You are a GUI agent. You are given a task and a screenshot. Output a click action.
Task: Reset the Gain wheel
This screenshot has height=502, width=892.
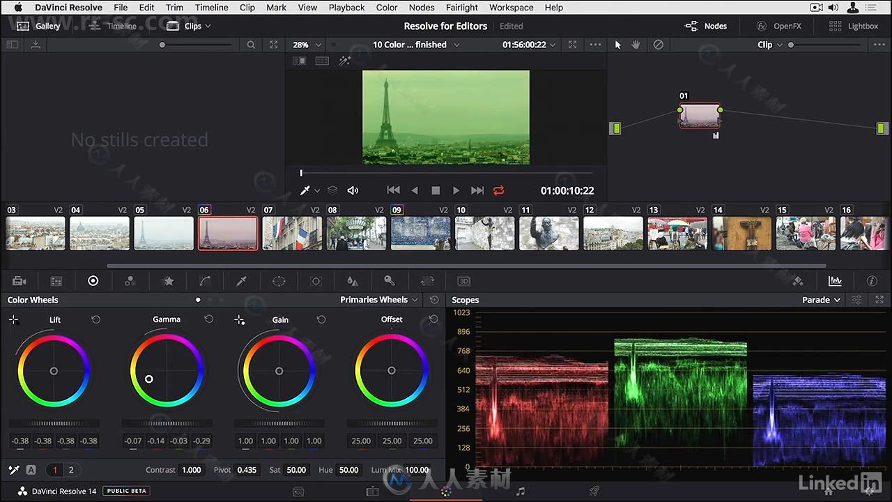[321, 319]
